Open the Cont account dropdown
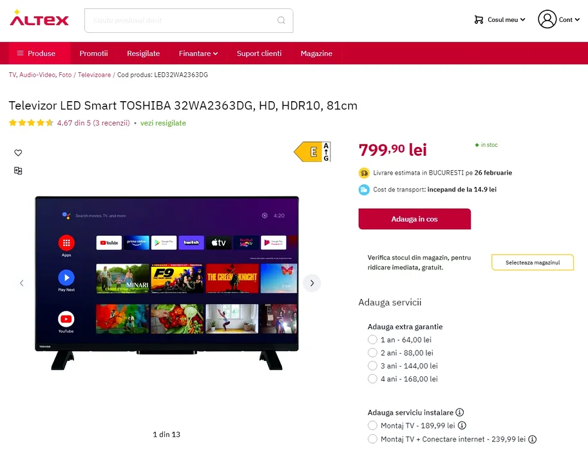The height and width of the screenshot is (451, 588). [x=559, y=19]
